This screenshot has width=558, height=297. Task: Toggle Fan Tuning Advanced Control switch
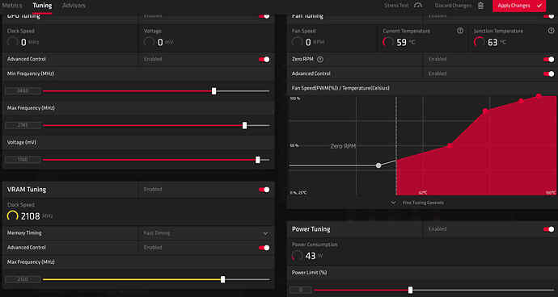pyautogui.click(x=549, y=74)
